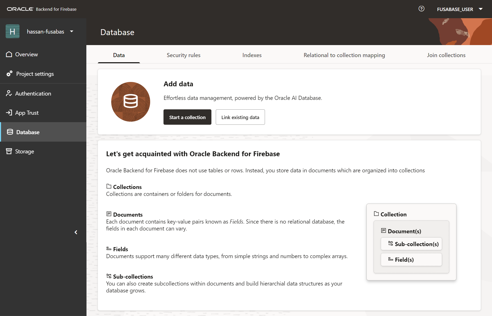The height and width of the screenshot is (316, 492).
Task: Click the Fields heading text
Action: click(120, 249)
